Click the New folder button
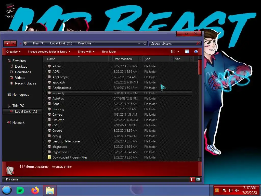This screenshot has width=261, height=196. 109,52
